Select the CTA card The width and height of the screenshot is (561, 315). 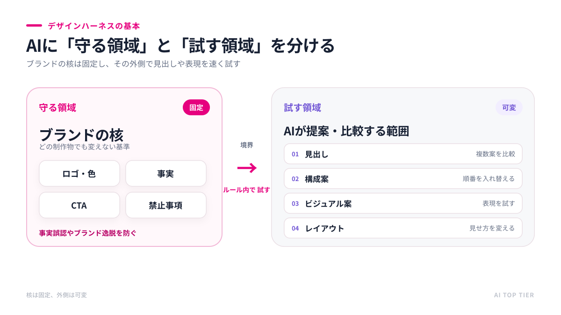point(79,205)
